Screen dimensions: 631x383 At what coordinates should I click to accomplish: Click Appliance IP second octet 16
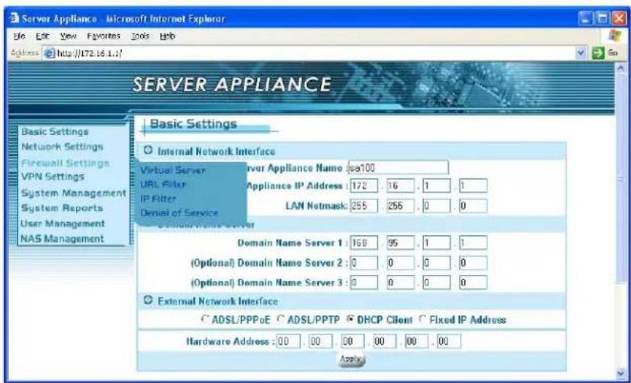tap(400, 186)
